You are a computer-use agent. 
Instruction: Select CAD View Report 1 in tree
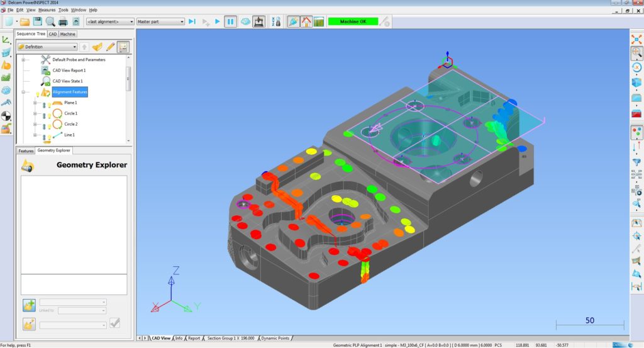click(x=69, y=70)
